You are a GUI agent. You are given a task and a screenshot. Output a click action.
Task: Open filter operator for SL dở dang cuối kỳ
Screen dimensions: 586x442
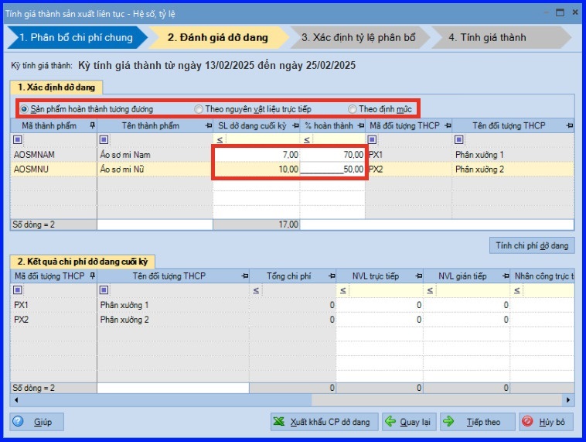click(220, 139)
